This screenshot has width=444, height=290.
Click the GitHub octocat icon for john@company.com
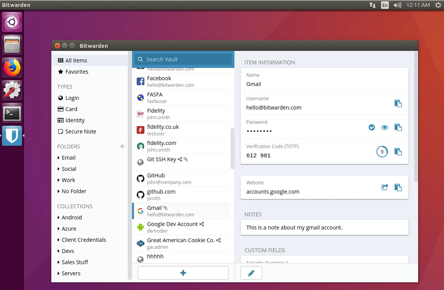click(141, 179)
